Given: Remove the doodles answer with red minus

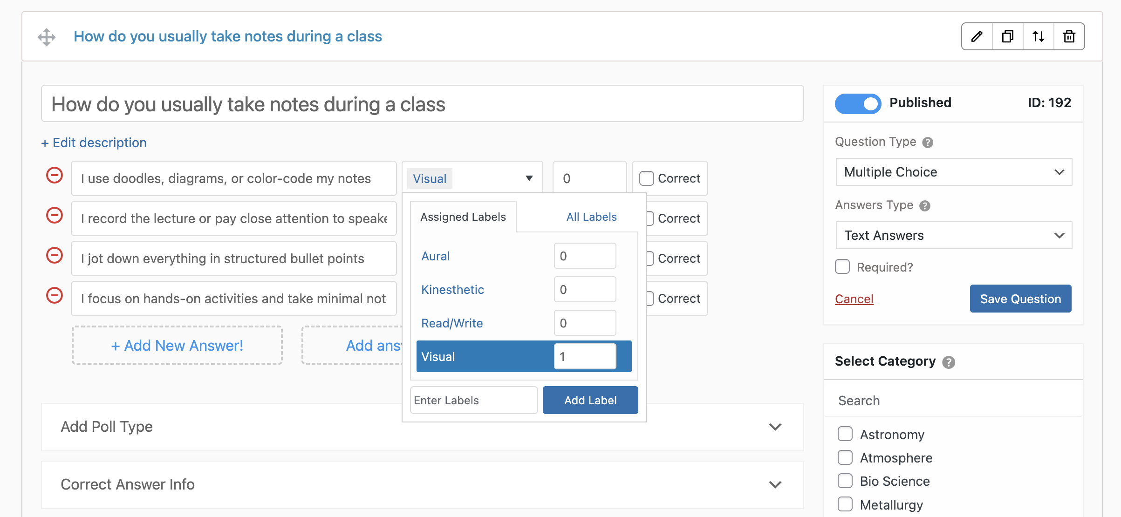Looking at the screenshot, I should (x=55, y=176).
